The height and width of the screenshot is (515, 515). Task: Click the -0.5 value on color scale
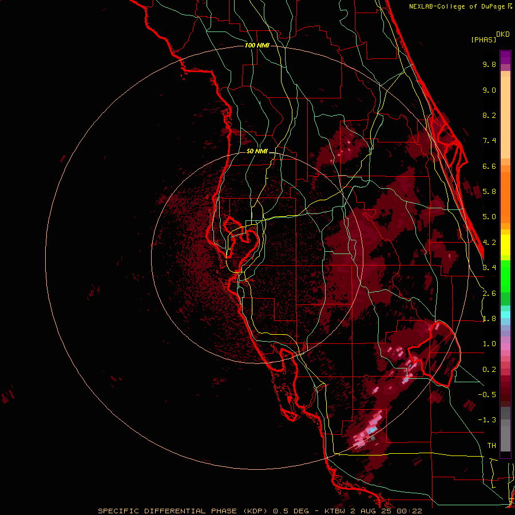pos(487,395)
